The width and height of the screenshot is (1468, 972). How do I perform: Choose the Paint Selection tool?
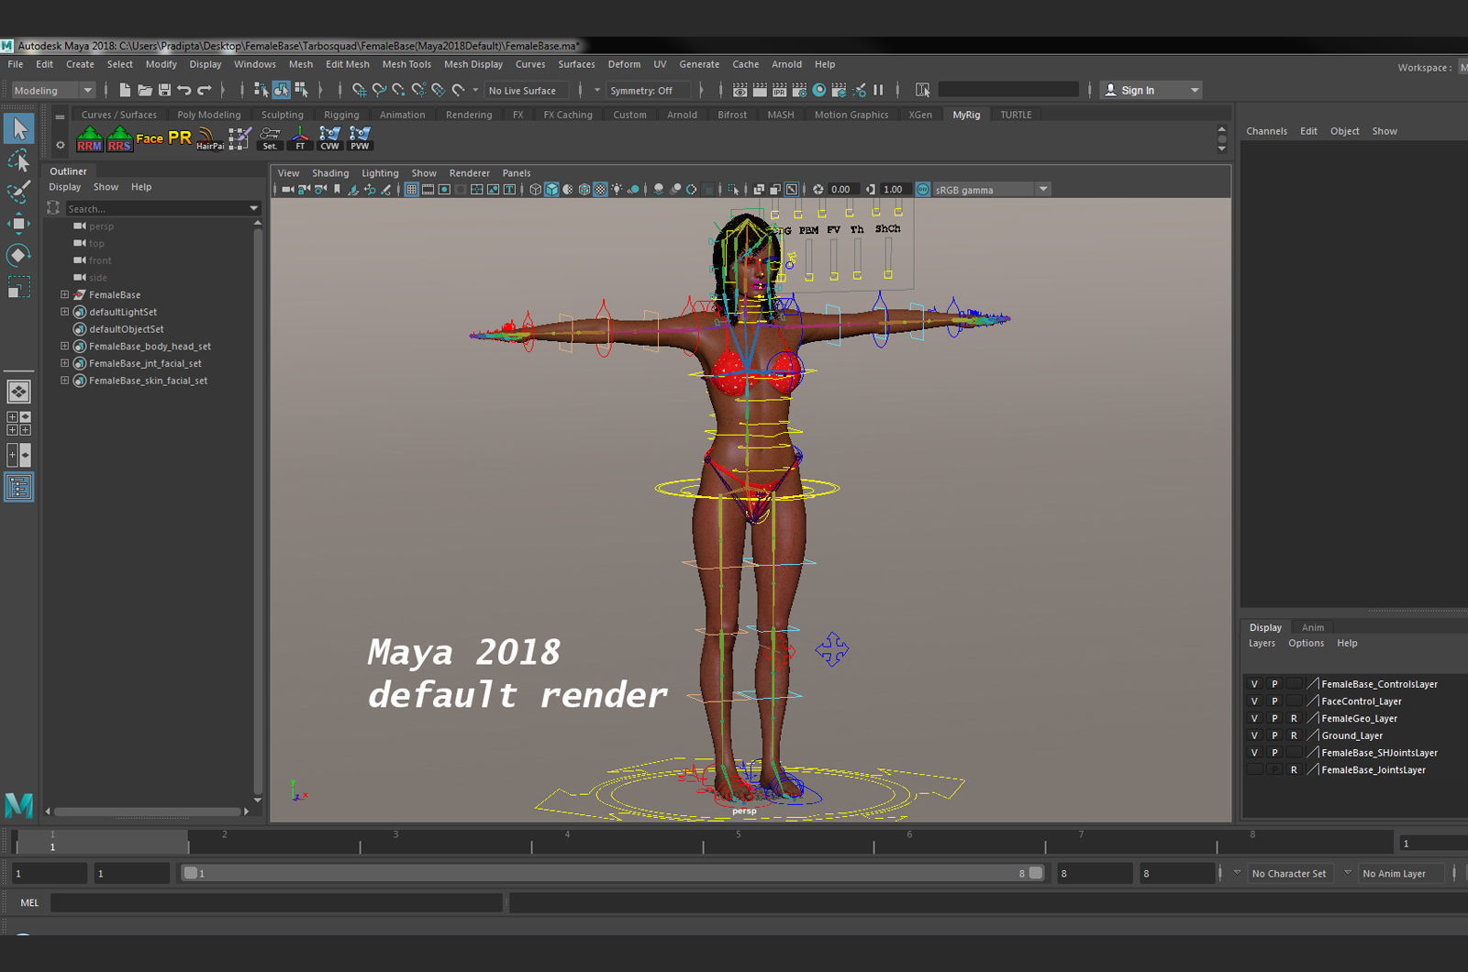coord(18,192)
